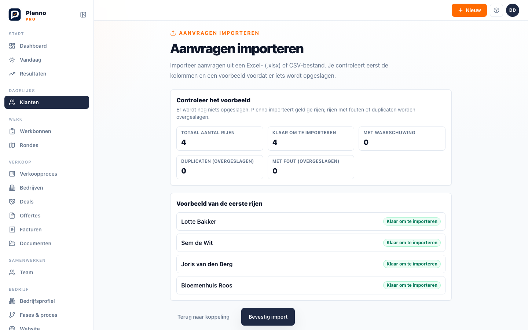This screenshot has width=528, height=330.
Task: Select the Joris van den Berg row
Action: pos(311,264)
